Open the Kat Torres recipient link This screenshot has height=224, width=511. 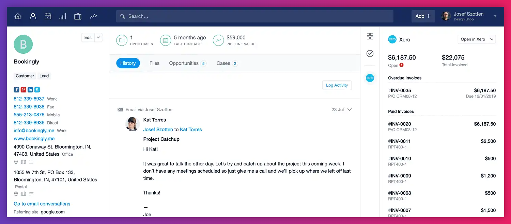click(191, 130)
